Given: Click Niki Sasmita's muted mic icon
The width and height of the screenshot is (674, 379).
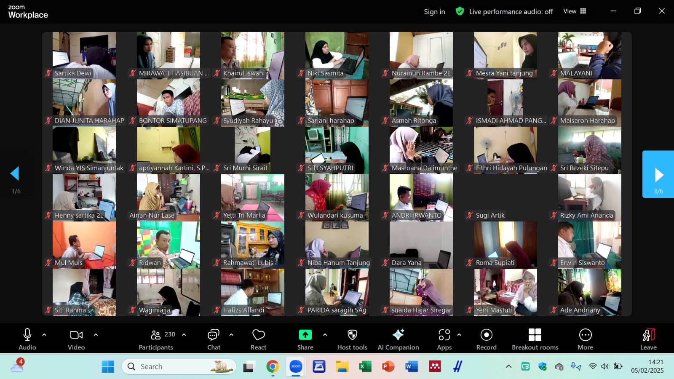Looking at the screenshot, I should point(301,73).
